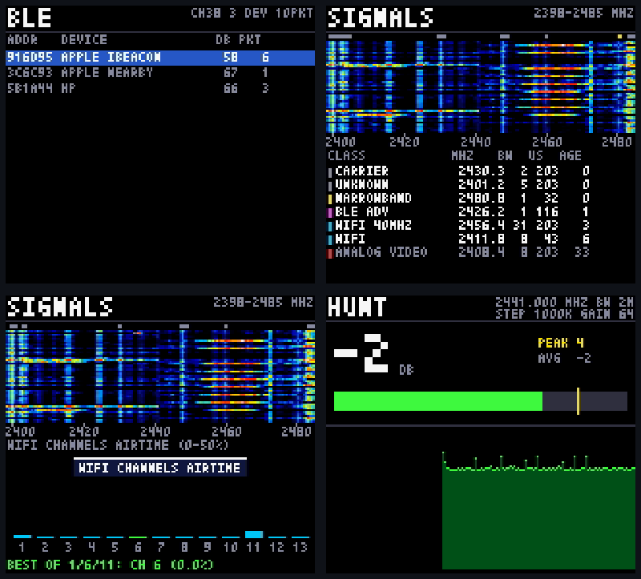Click the PKT column header in BLE list
Screen dimensions: 641x579
pyautogui.click(x=250, y=39)
